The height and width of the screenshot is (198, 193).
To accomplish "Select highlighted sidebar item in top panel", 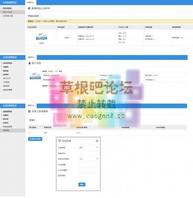I will point(12,12).
